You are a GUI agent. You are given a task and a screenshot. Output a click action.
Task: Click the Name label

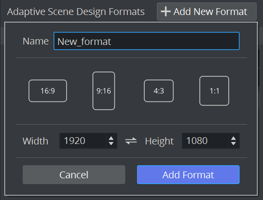36,41
